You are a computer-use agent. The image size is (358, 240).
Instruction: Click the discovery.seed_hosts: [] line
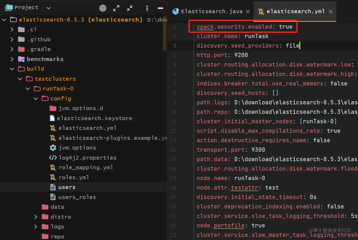click(x=238, y=93)
